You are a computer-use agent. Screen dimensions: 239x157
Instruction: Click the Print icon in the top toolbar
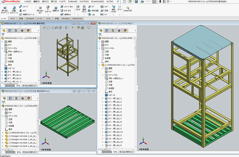[142, 1]
